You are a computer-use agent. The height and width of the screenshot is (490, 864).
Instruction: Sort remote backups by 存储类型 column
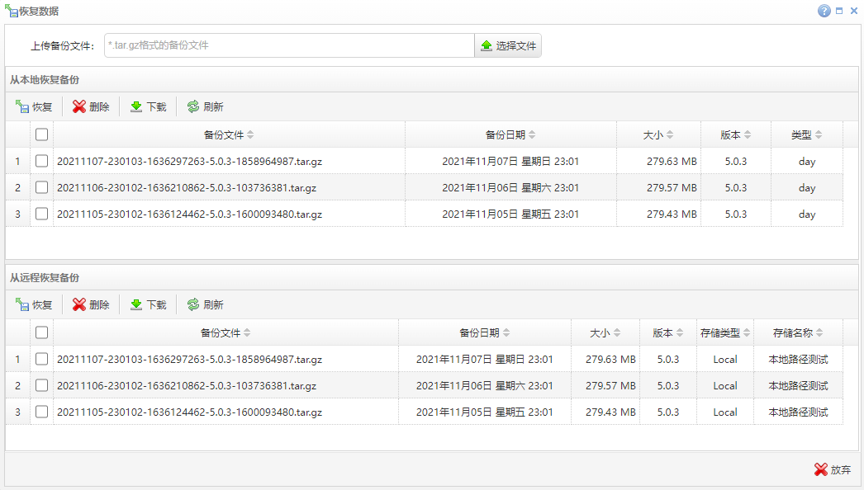point(725,333)
